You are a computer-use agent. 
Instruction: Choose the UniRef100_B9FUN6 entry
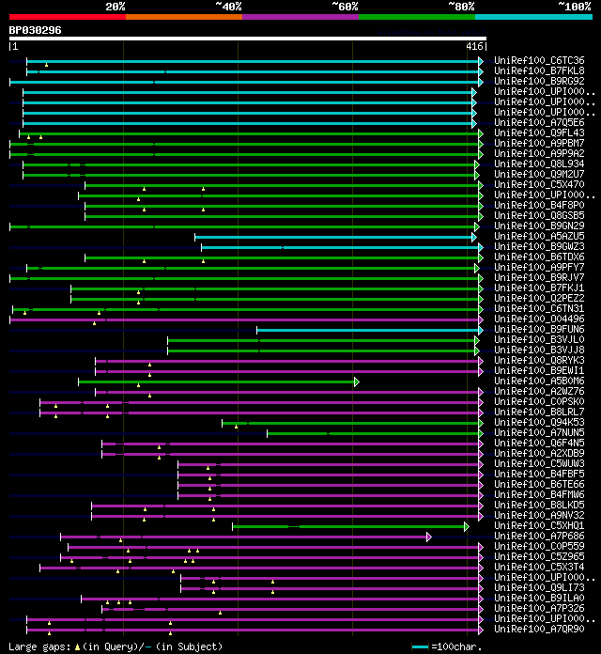(539, 329)
